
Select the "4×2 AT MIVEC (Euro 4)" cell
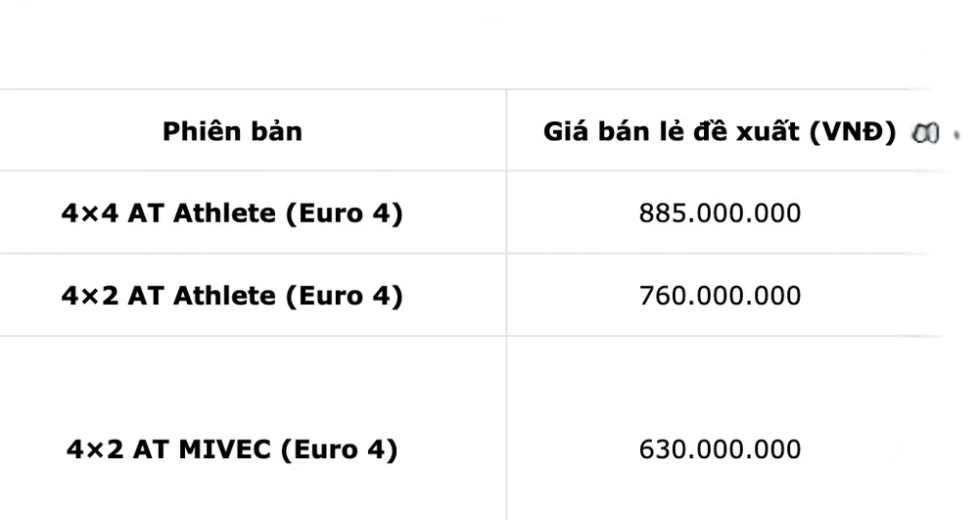(232, 449)
